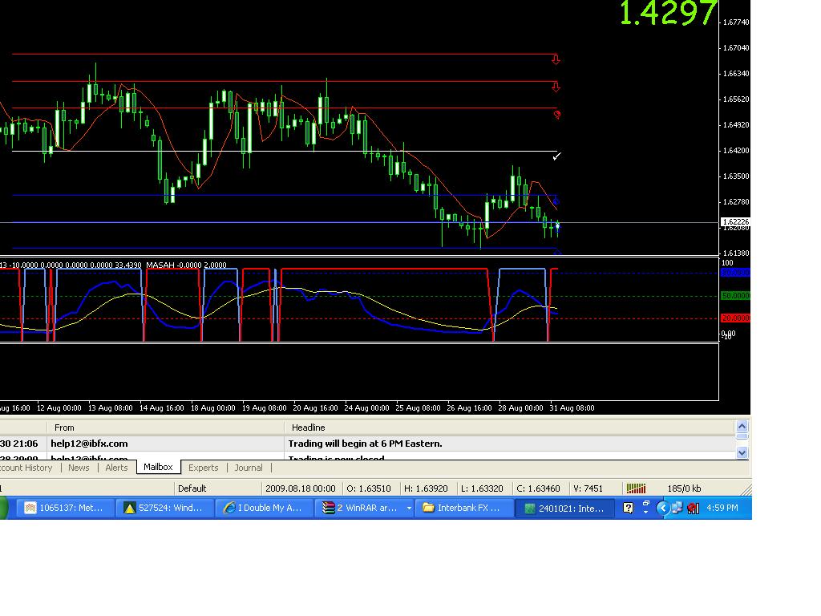The width and height of the screenshot is (821, 616).
Task: Expand the WinRAR taskbar group dropdown arrow
Action: (x=409, y=508)
